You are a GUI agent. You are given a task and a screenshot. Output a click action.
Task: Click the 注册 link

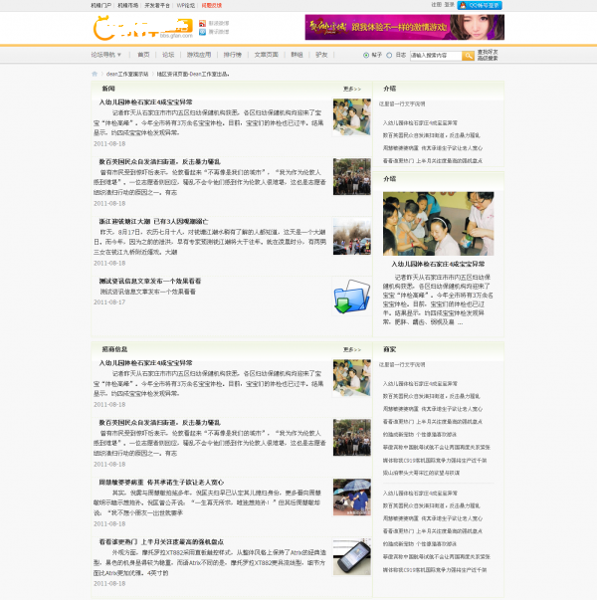[436, 5]
